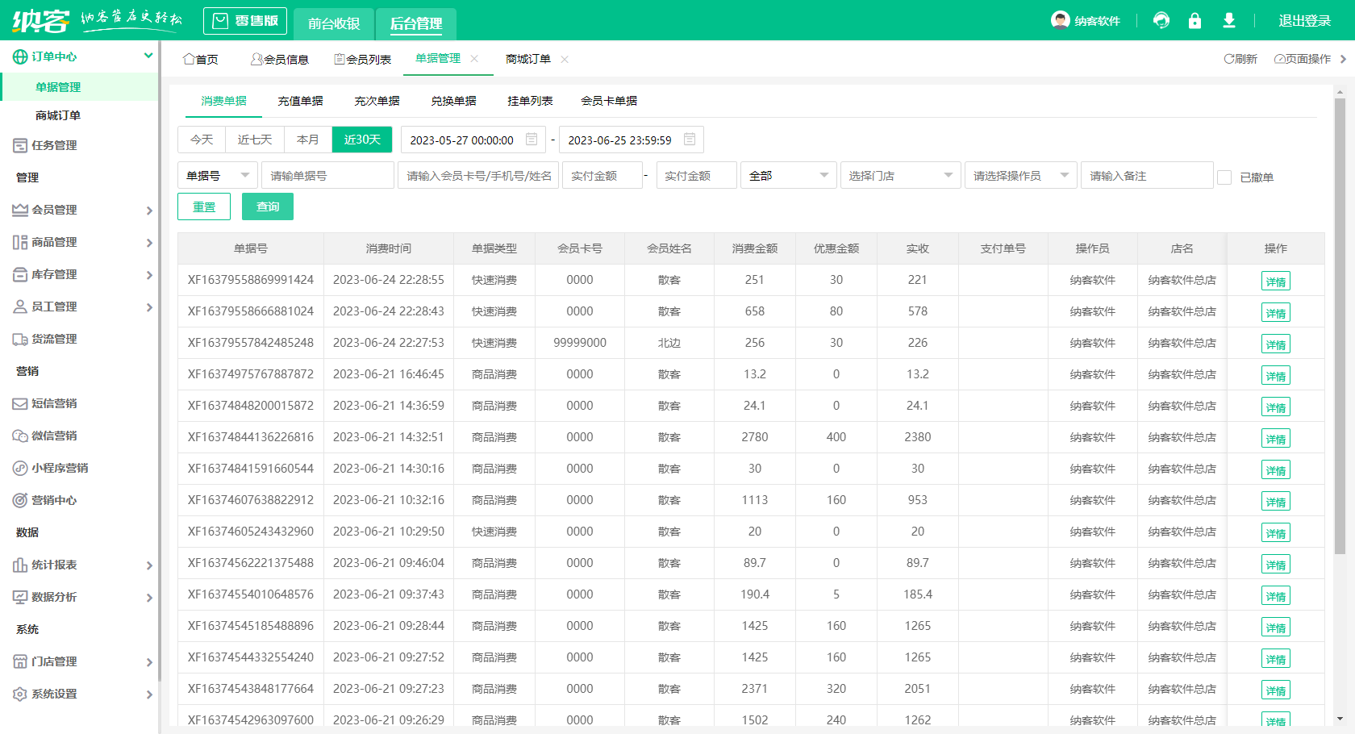Expand the 统计报表 submenu arrow
This screenshot has width=1355, height=734.
click(x=149, y=565)
